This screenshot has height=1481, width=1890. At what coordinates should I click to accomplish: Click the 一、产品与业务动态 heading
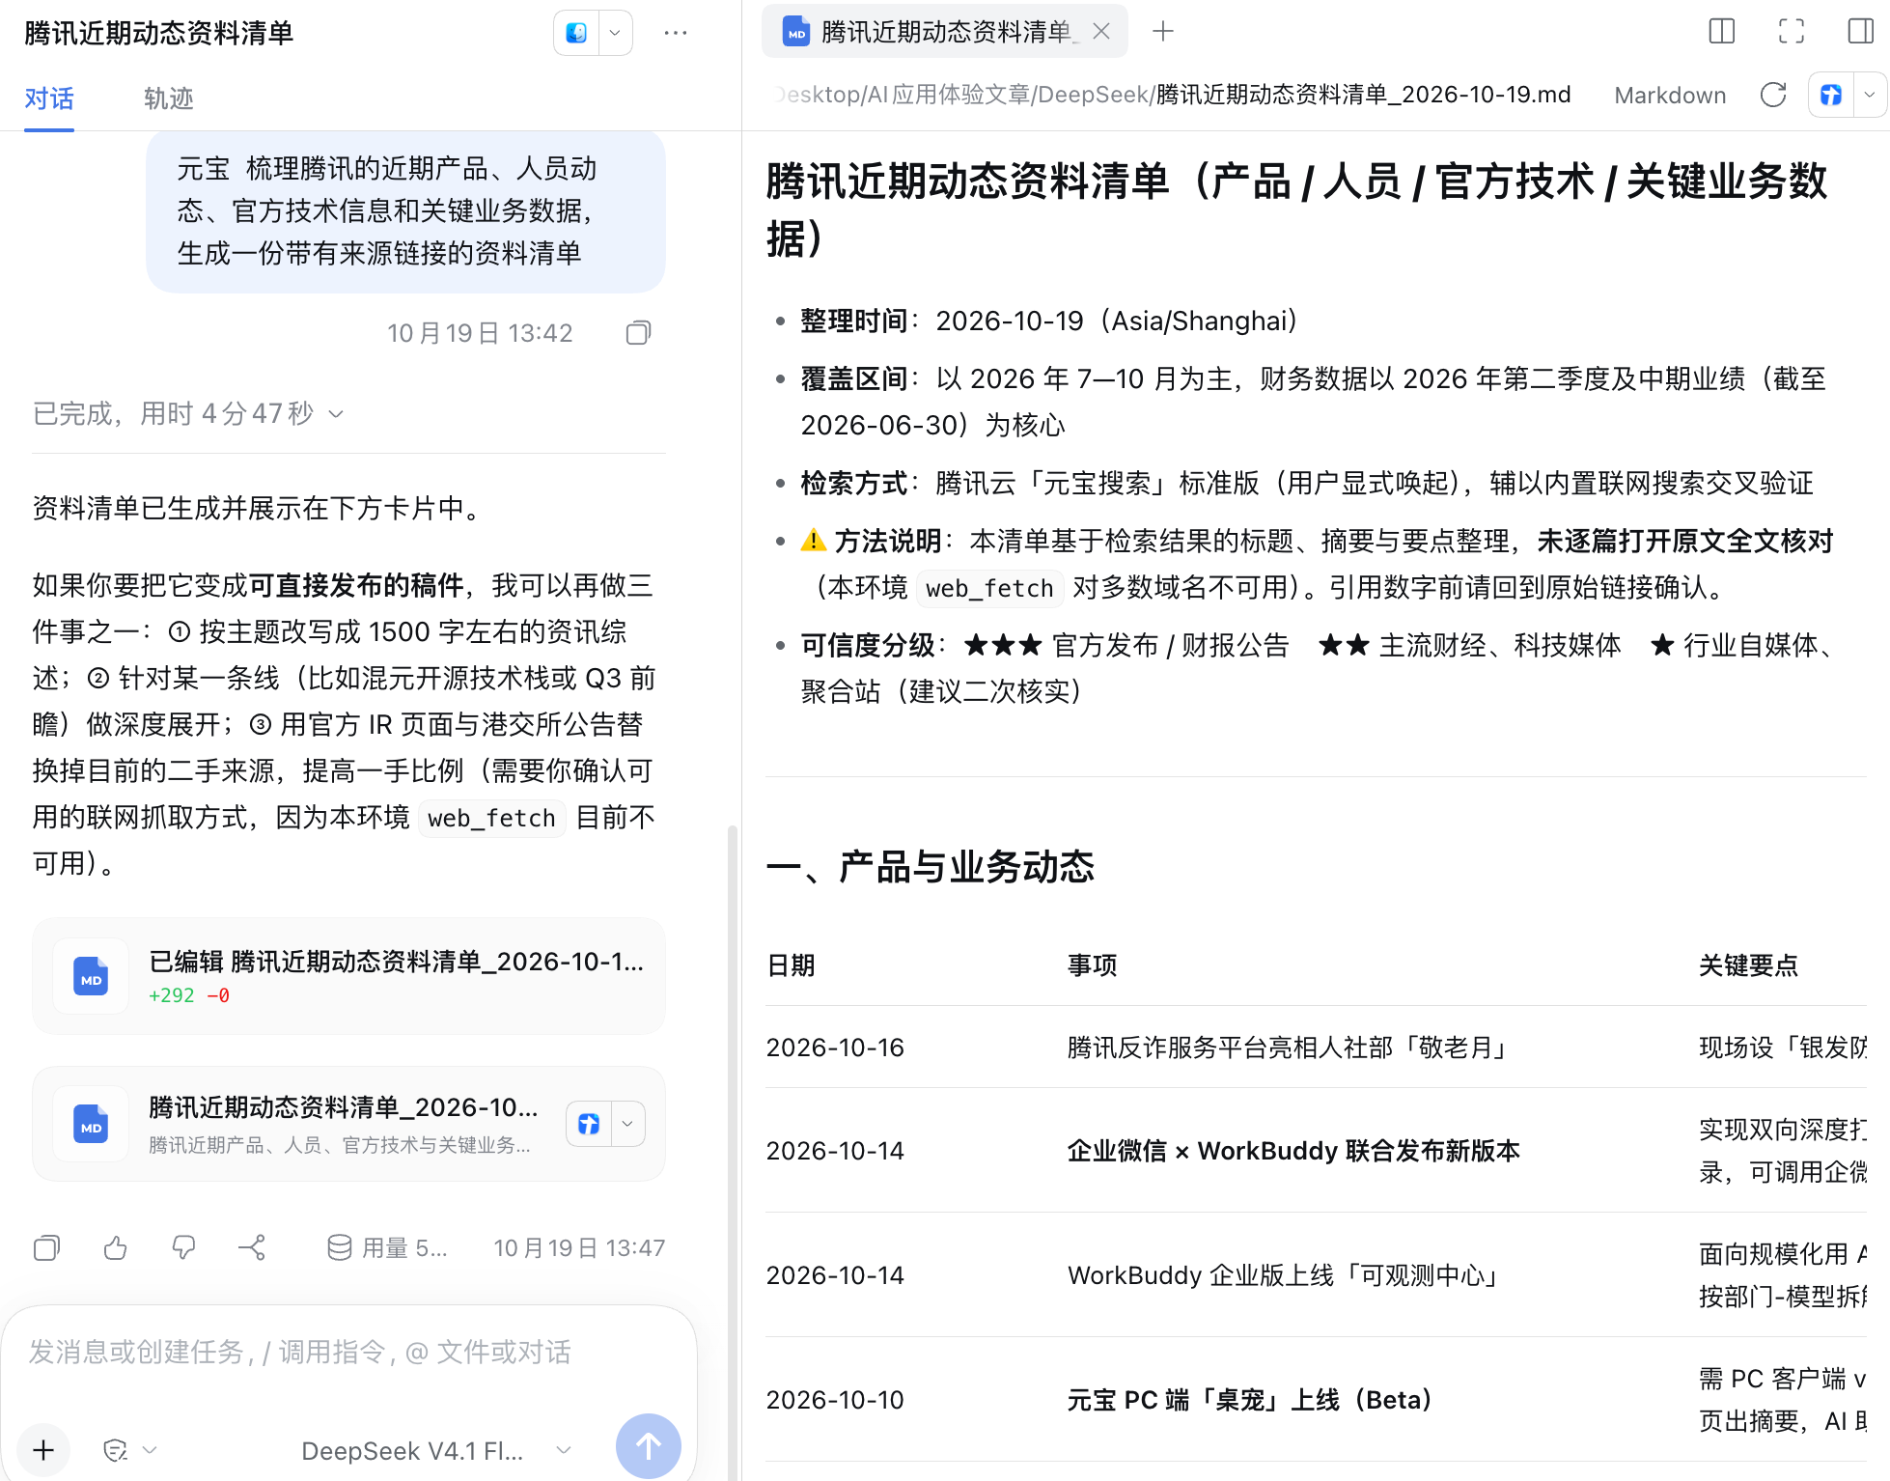coord(930,867)
